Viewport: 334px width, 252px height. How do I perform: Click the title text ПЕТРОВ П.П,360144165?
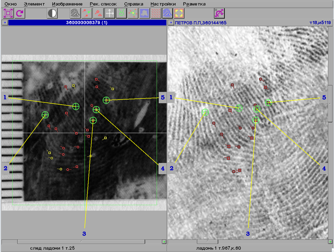pyautogui.click(x=201, y=23)
